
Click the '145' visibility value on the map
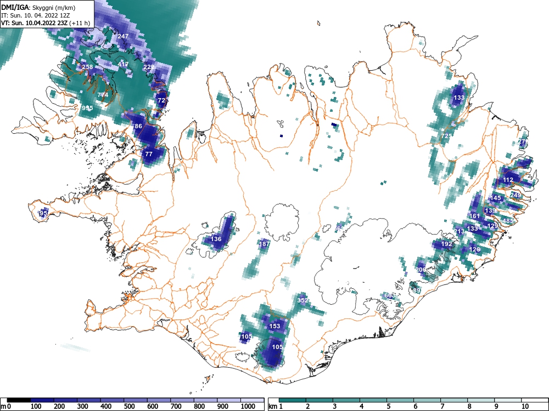pos(495,198)
